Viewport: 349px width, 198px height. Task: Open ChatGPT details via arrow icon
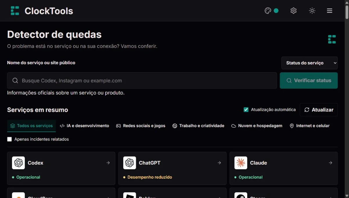[219, 163]
